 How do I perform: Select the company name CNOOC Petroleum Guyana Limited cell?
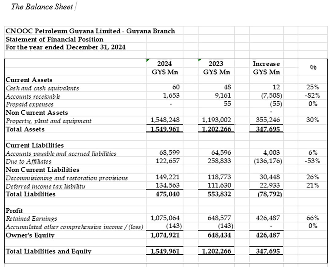pyautogui.click(x=90, y=31)
